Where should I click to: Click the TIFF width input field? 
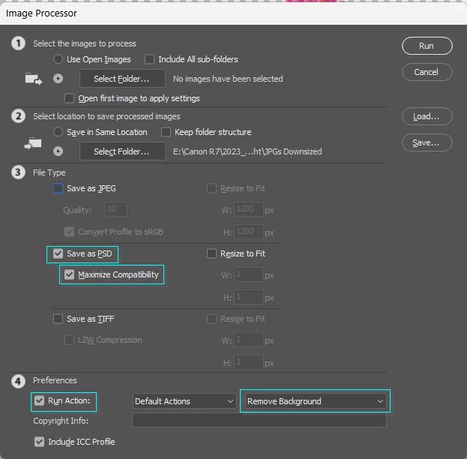pyautogui.click(x=249, y=340)
